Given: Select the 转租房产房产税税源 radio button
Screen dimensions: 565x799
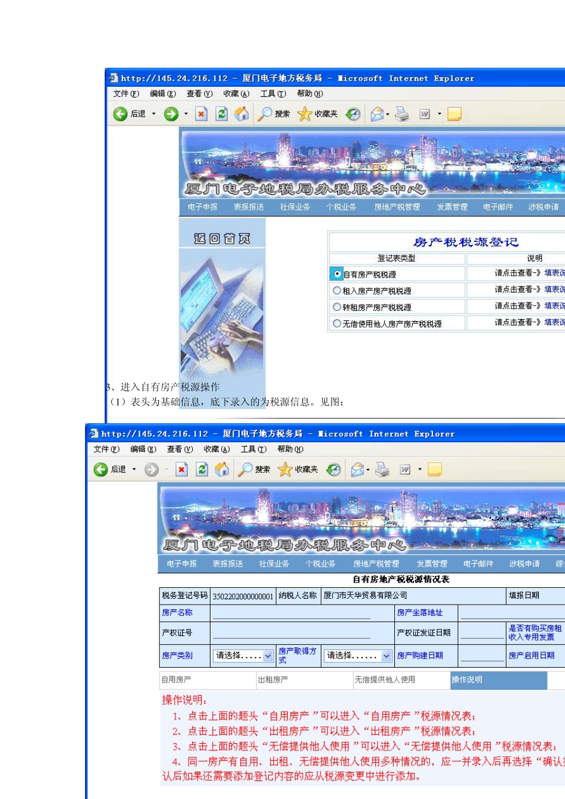Looking at the screenshot, I should click(337, 307).
